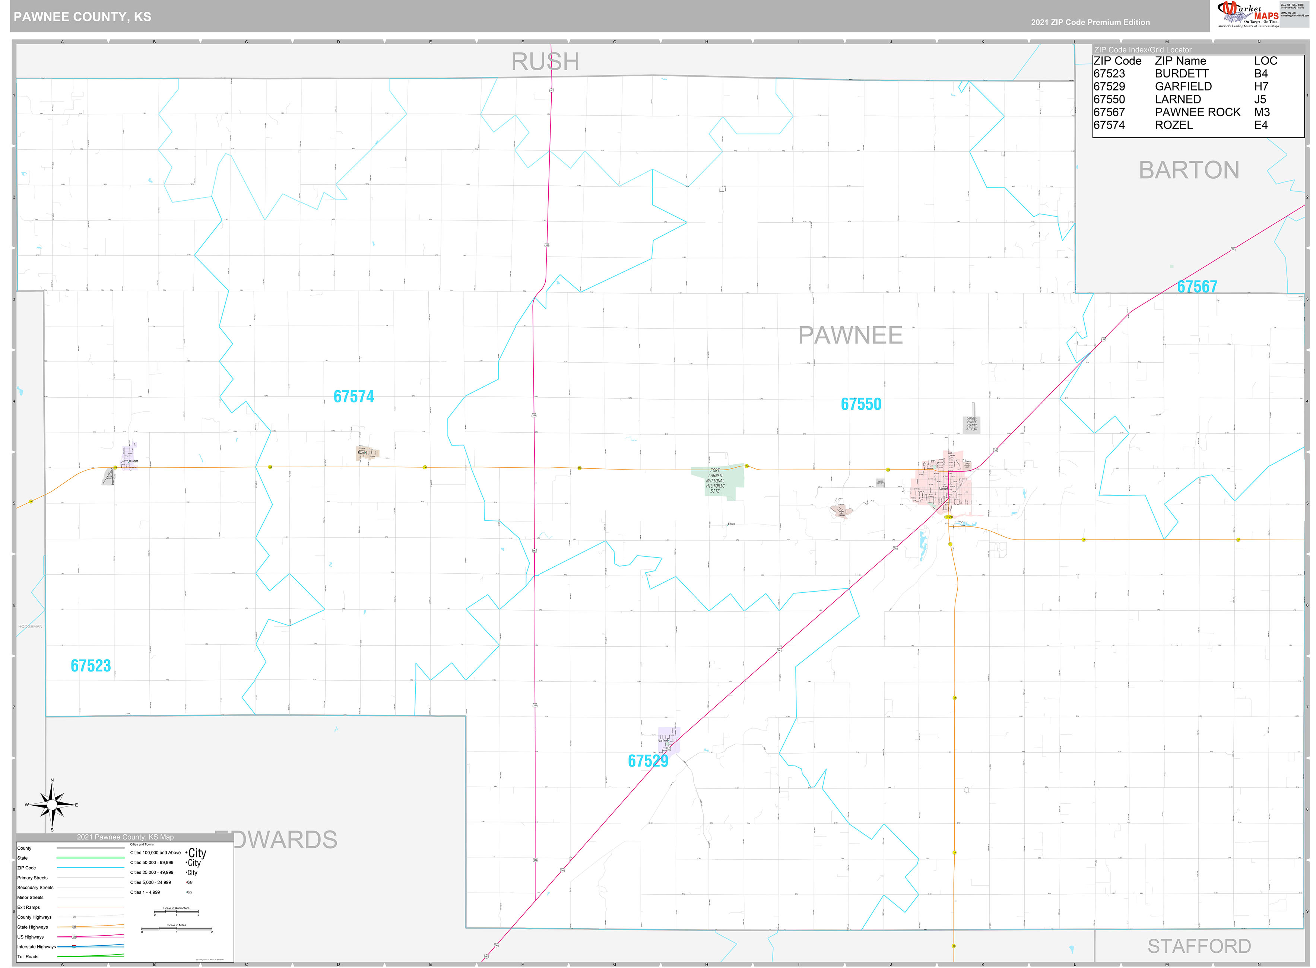Collapse the 2021 Pawnee County, KS Map legend
The height and width of the screenshot is (968, 1316).
click(x=126, y=838)
